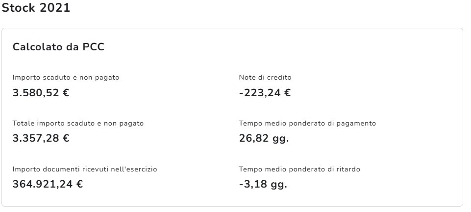Select the -3,18 gg. delay value

pos(263,184)
